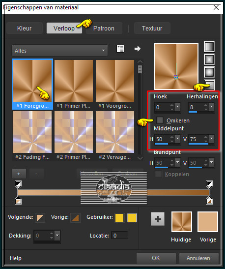The height and width of the screenshot is (269, 225).
Task: Expand the Alles category dropdown
Action: [59, 51]
